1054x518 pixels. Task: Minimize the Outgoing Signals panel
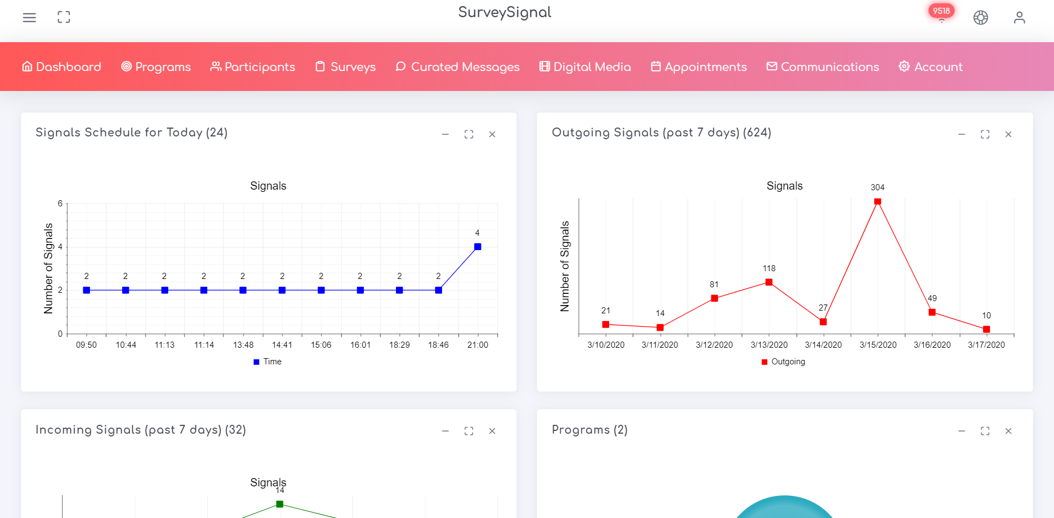tap(962, 134)
